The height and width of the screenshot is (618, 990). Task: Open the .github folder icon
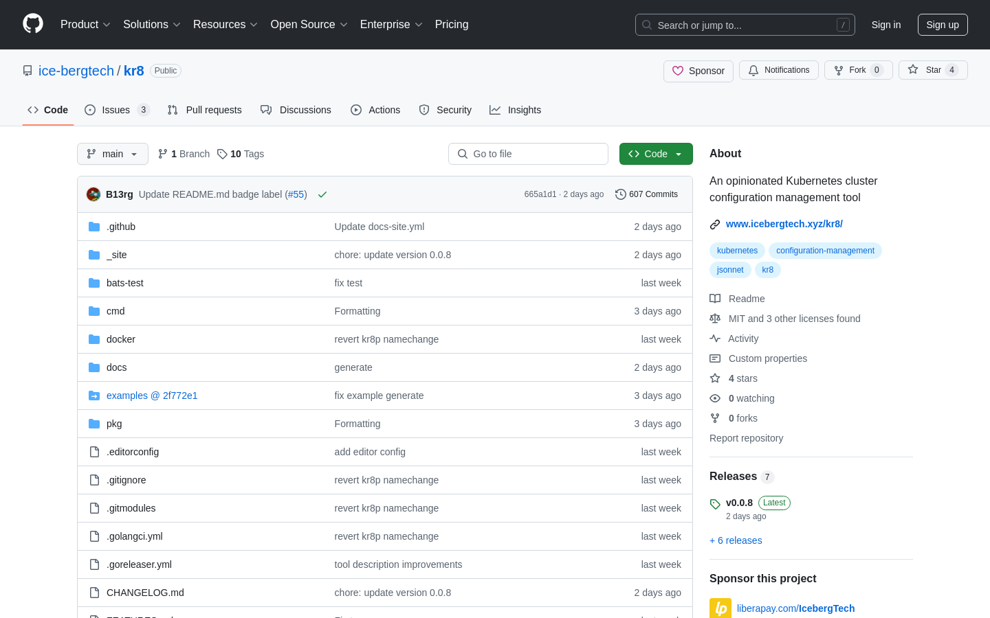click(94, 227)
